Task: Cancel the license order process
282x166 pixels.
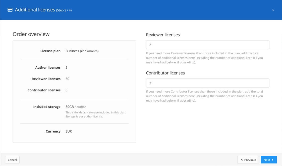Action: [12, 160]
